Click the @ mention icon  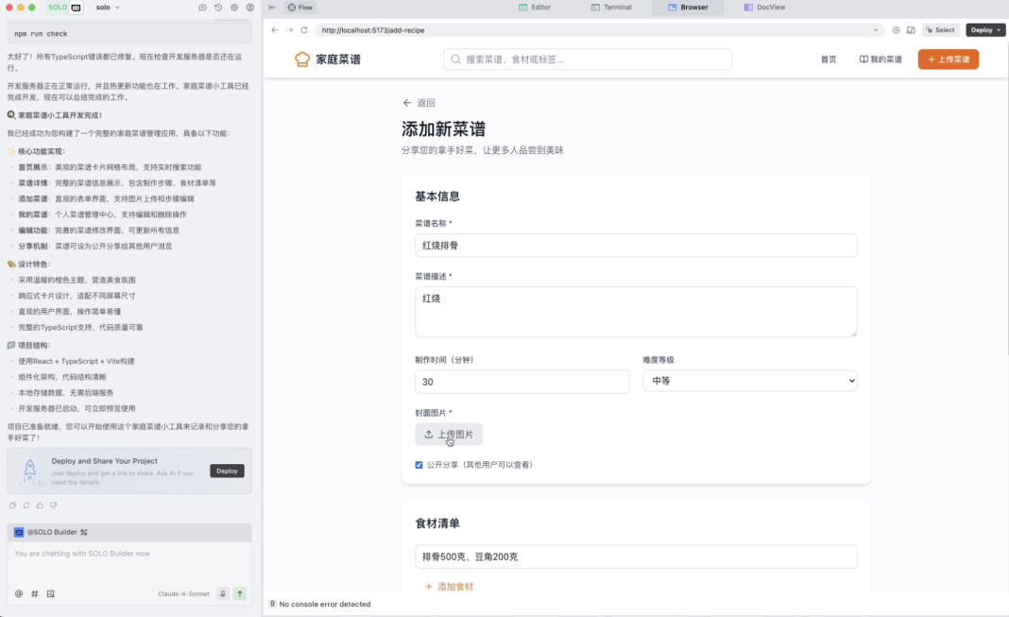pyautogui.click(x=19, y=593)
